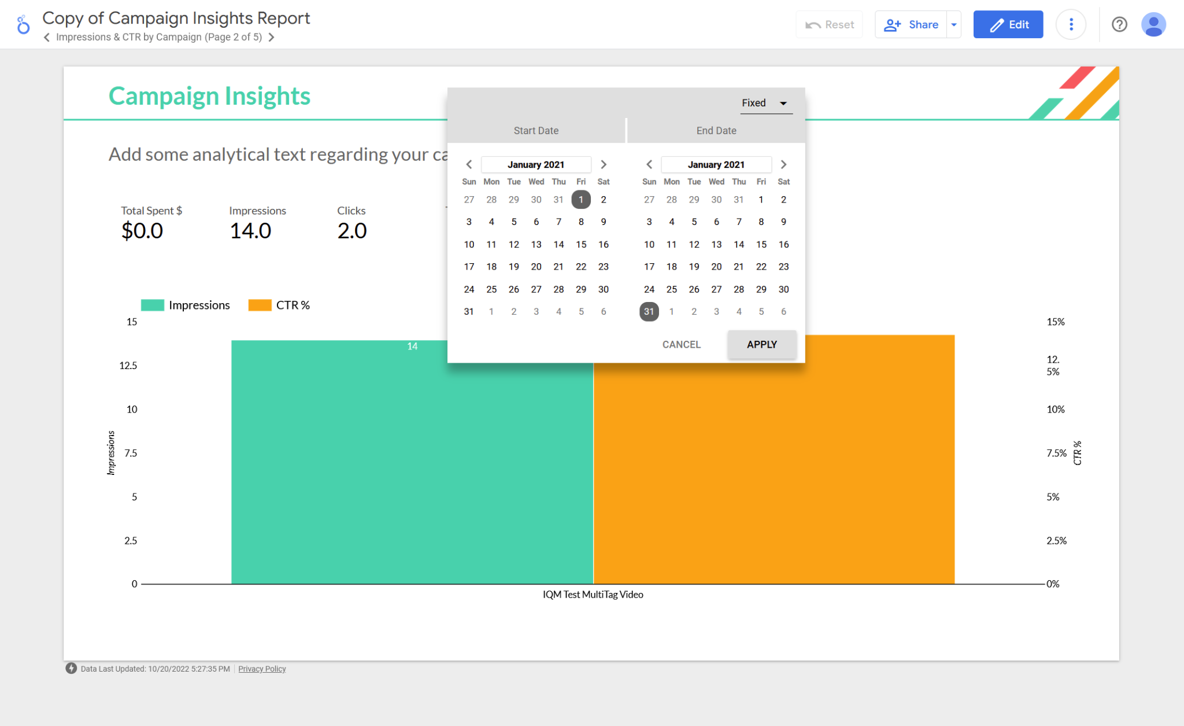Click the Looker Studio logo icon
1184x726 pixels.
pos(23,25)
